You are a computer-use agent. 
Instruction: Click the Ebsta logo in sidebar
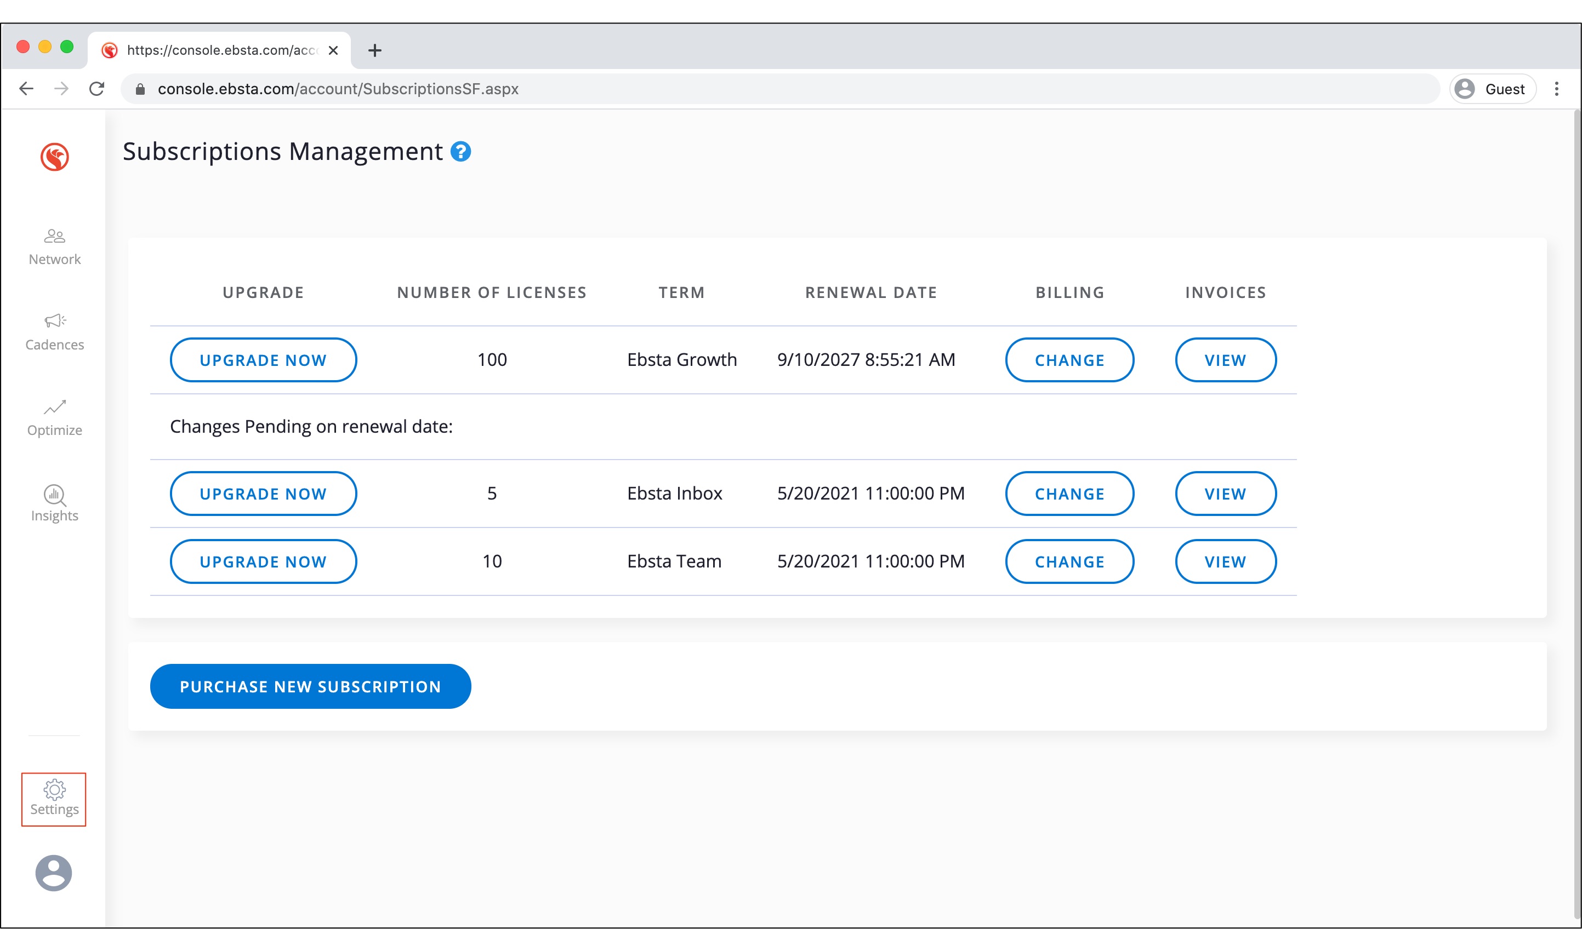pyautogui.click(x=55, y=157)
